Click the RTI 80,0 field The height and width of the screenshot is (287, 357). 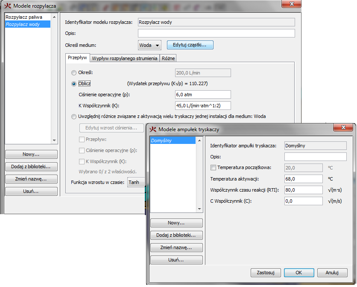point(304,190)
